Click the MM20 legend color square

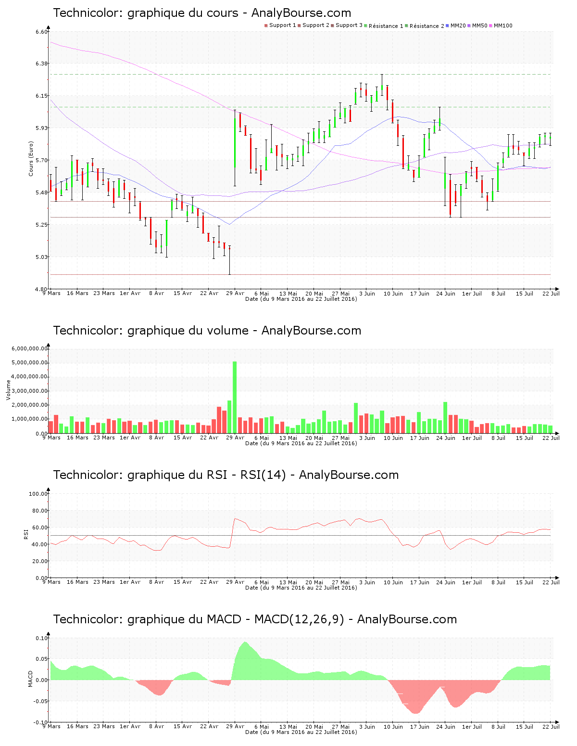point(448,26)
